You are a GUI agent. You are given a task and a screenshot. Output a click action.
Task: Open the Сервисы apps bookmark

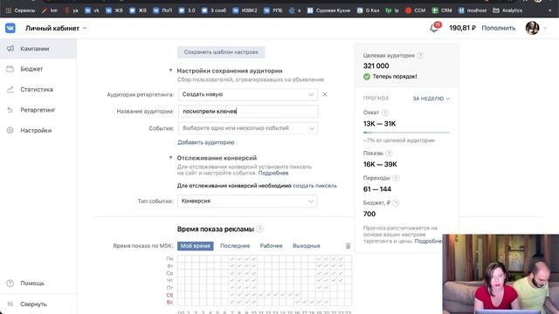(21, 10)
